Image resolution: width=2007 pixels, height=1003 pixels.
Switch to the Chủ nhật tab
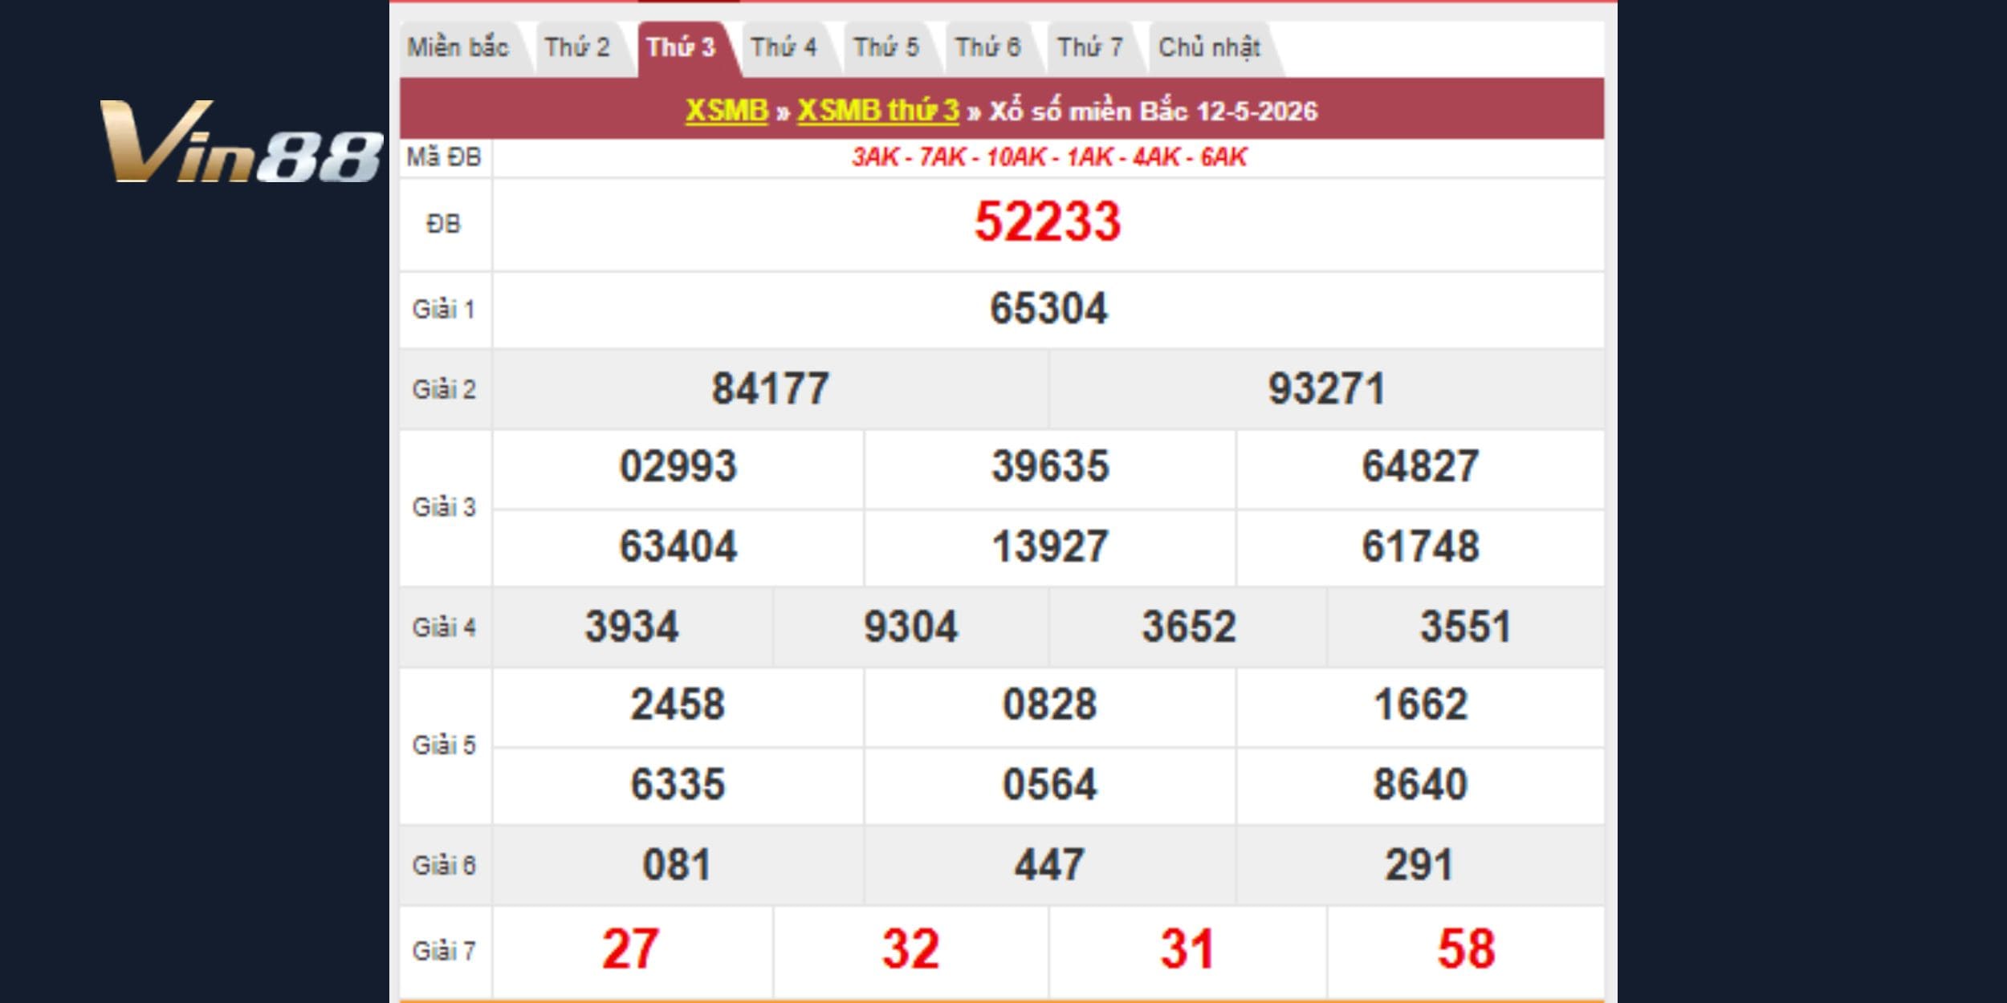click(1209, 48)
